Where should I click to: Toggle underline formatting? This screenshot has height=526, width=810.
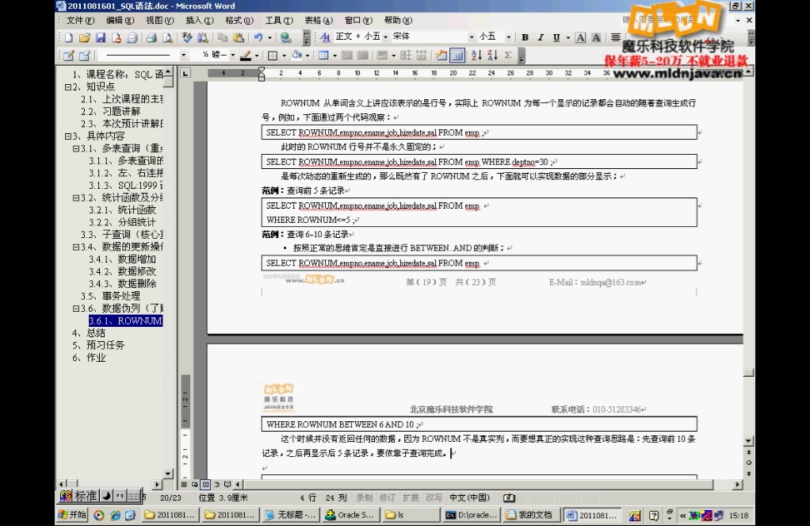pyautogui.click(x=556, y=37)
